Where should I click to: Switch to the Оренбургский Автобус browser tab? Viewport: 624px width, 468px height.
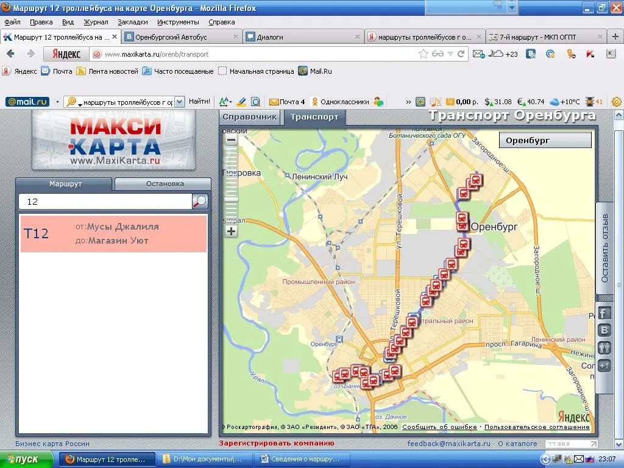pyautogui.click(x=182, y=37)
